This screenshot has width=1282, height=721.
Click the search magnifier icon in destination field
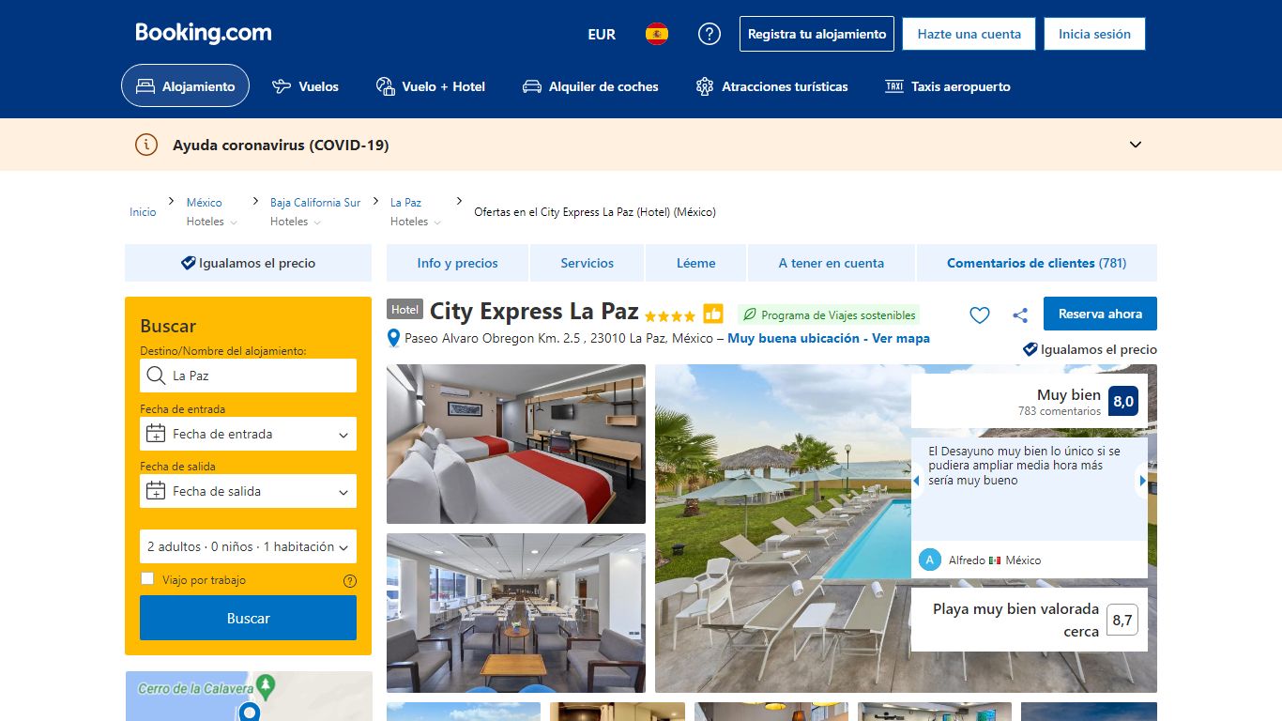(x=157, y=376)
